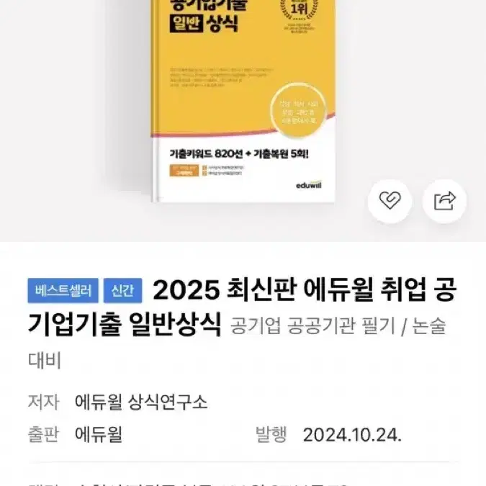Screen dimensions: 486x486
Task: Tap the eduwill logo on book cover
Action: (309, 185)
